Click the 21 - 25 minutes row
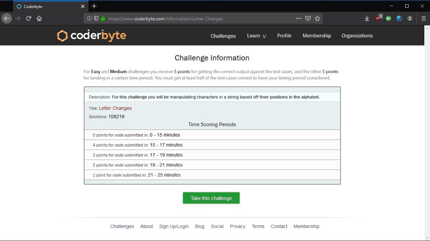 [212, 175]
